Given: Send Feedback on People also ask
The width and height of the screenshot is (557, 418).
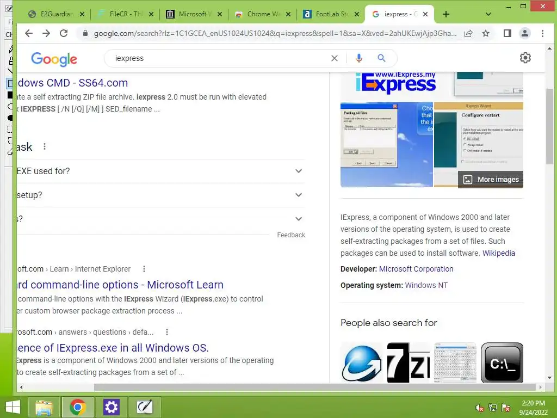Looking at the screenshot, I should click(291, 235).
